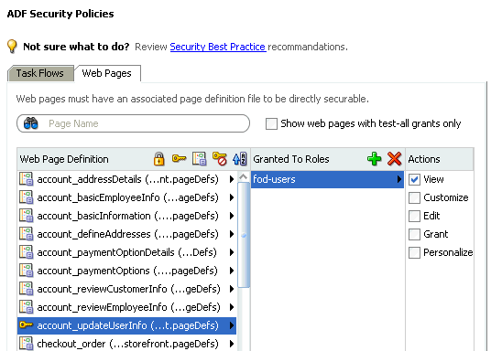Screen dimensions: 491x351
Task: Click page icon beside account_addressDetails
Action: click(x=26, y=179)
